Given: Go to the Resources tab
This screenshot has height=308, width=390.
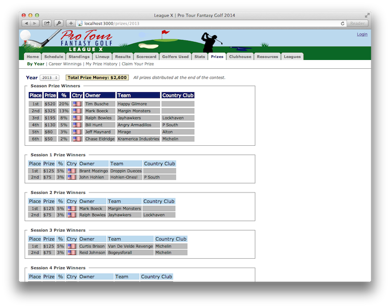Looking at the screenshot, I should (x=267, y=57).
